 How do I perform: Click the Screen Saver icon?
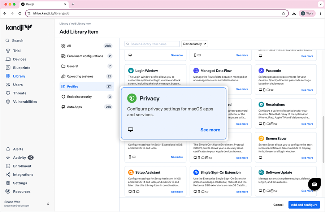[x=261, y=138]
